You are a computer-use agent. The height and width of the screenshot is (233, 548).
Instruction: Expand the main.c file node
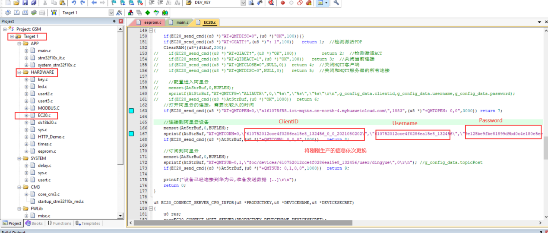point(26,50)
